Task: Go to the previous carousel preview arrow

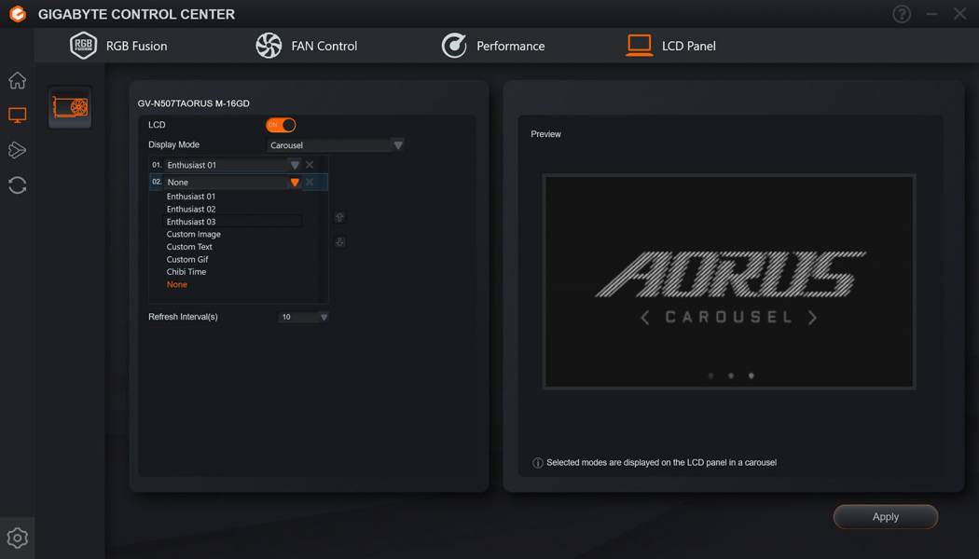Action: pyautogui.click(x=645, y=318)
